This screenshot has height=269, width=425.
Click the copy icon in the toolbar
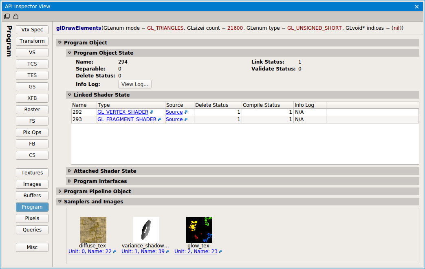tap(7, 17)
